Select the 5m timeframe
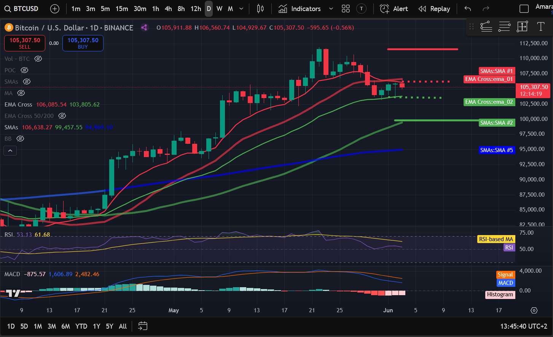553x337 pixels. (x=105, y=9)
